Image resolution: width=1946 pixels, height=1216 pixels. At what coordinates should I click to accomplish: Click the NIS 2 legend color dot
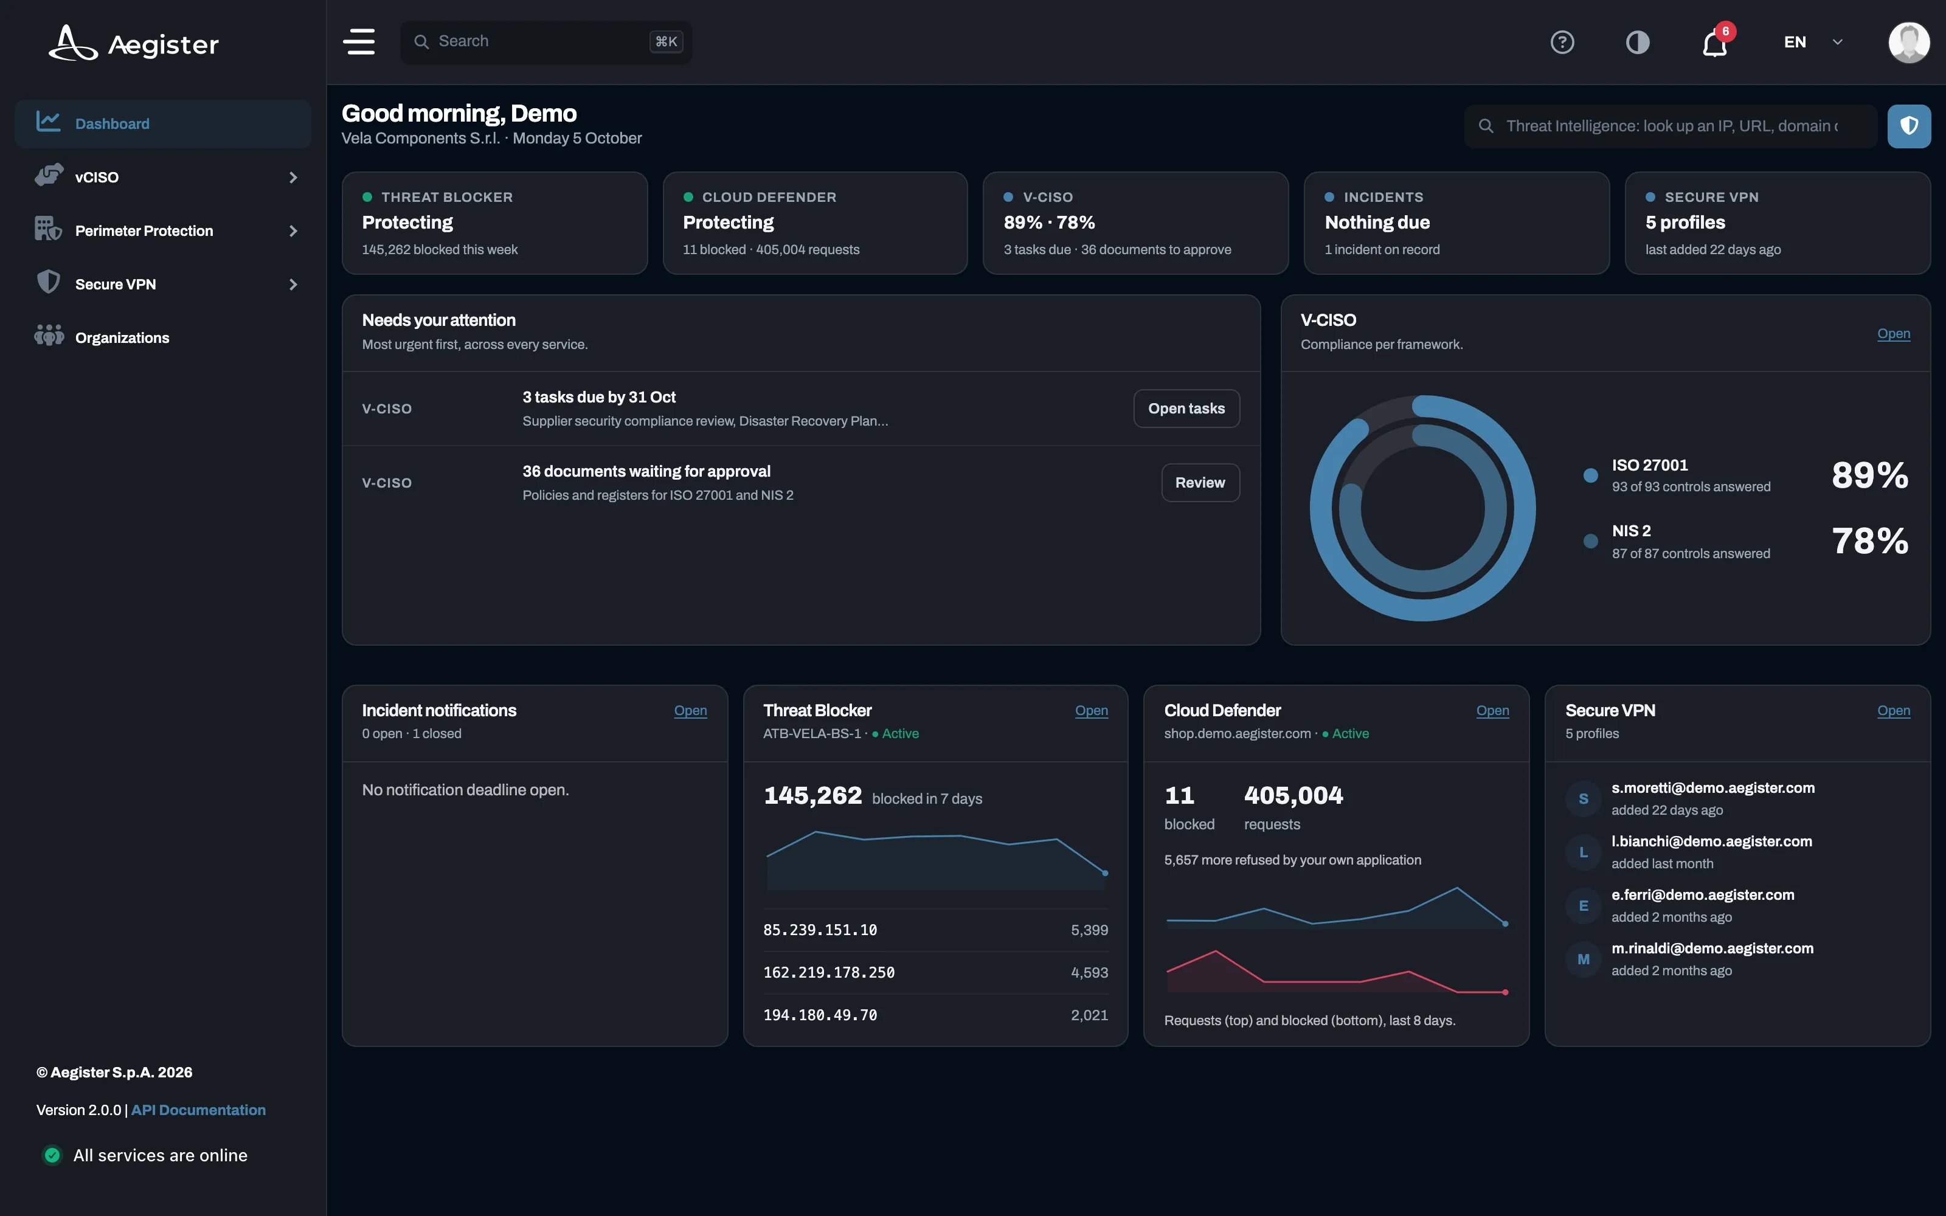1590,541
